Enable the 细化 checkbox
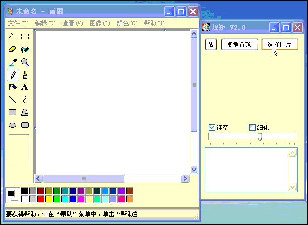The image size is (308, 225). [x=252, y=127]
